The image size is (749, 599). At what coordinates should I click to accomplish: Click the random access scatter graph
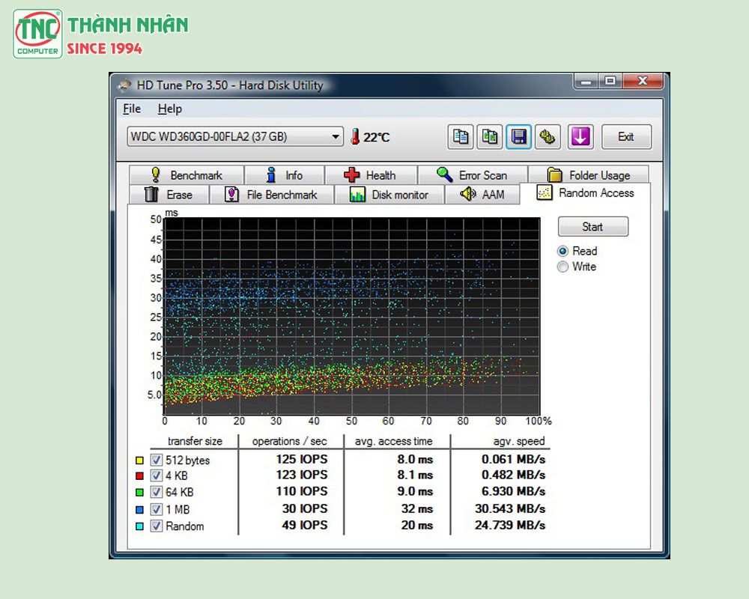click(351, 316)
